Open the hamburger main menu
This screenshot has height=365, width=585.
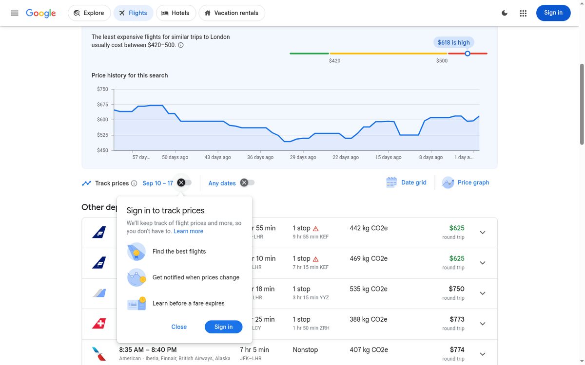click(x=15, y=13)
